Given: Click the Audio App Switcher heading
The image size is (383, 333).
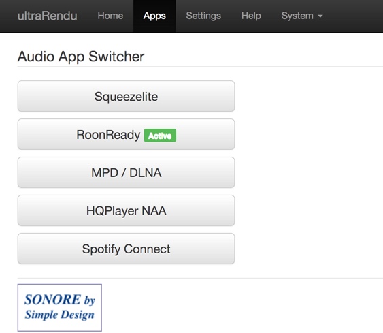Looking at the screenshot, I should tap(81, 57).
